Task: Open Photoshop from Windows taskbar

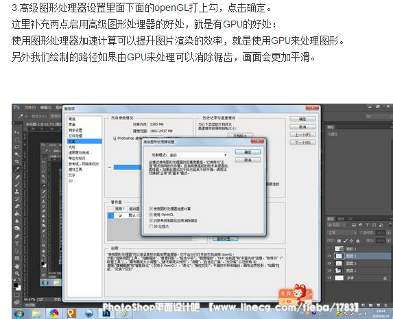Action: point(106,313)
